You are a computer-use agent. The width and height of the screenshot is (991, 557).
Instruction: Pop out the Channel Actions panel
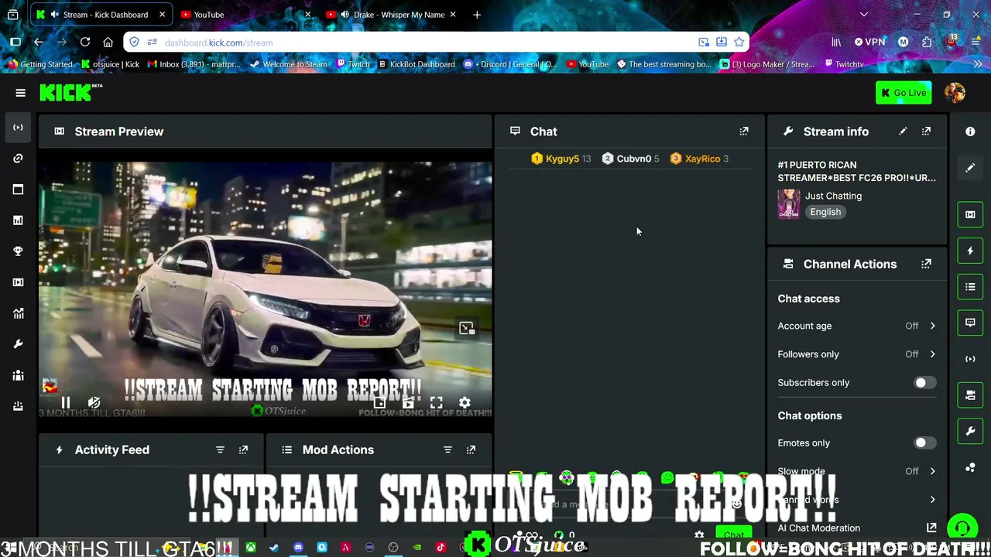tap(926, 264)
